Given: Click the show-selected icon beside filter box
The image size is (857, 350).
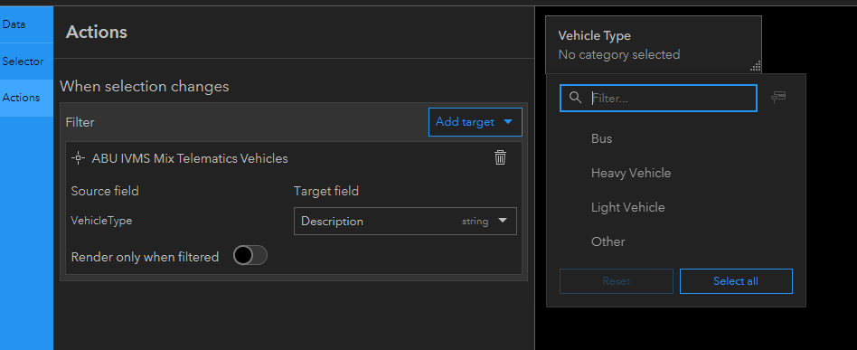Looking at the screenshot, I should click(x=778, y=98).
